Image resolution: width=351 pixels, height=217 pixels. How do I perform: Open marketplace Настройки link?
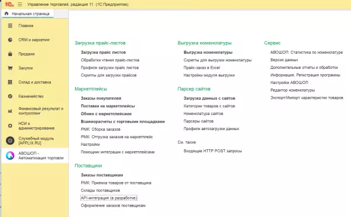90,145
